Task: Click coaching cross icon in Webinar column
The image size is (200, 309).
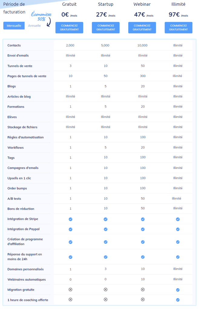Action: 143,300
